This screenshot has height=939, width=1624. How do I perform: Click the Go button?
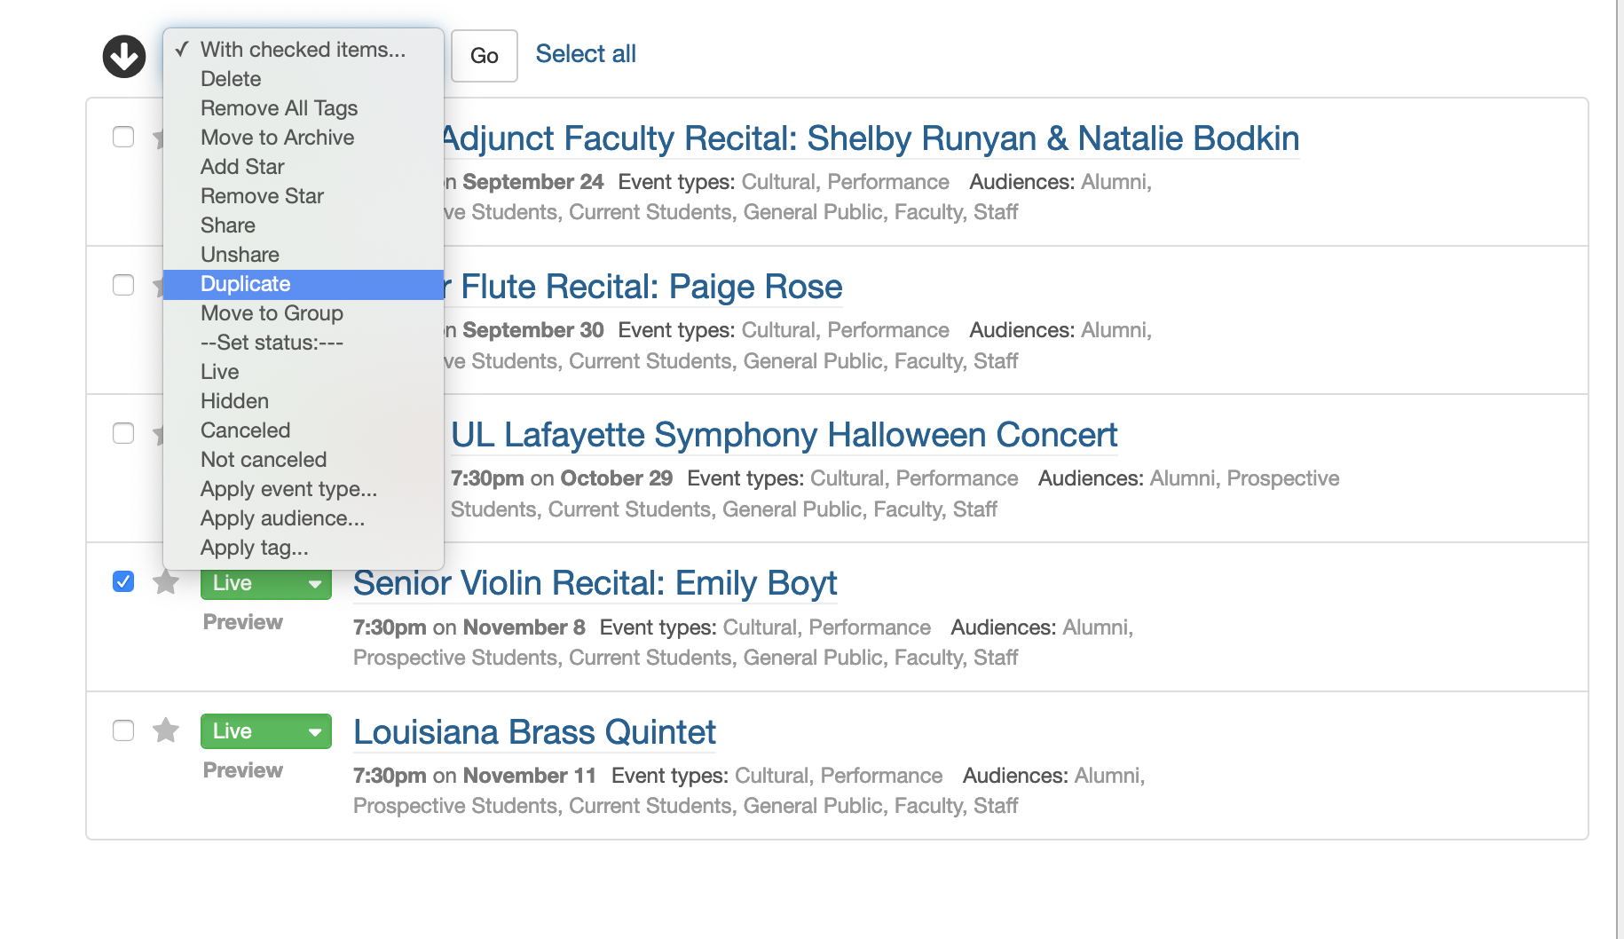click(485, 56)
